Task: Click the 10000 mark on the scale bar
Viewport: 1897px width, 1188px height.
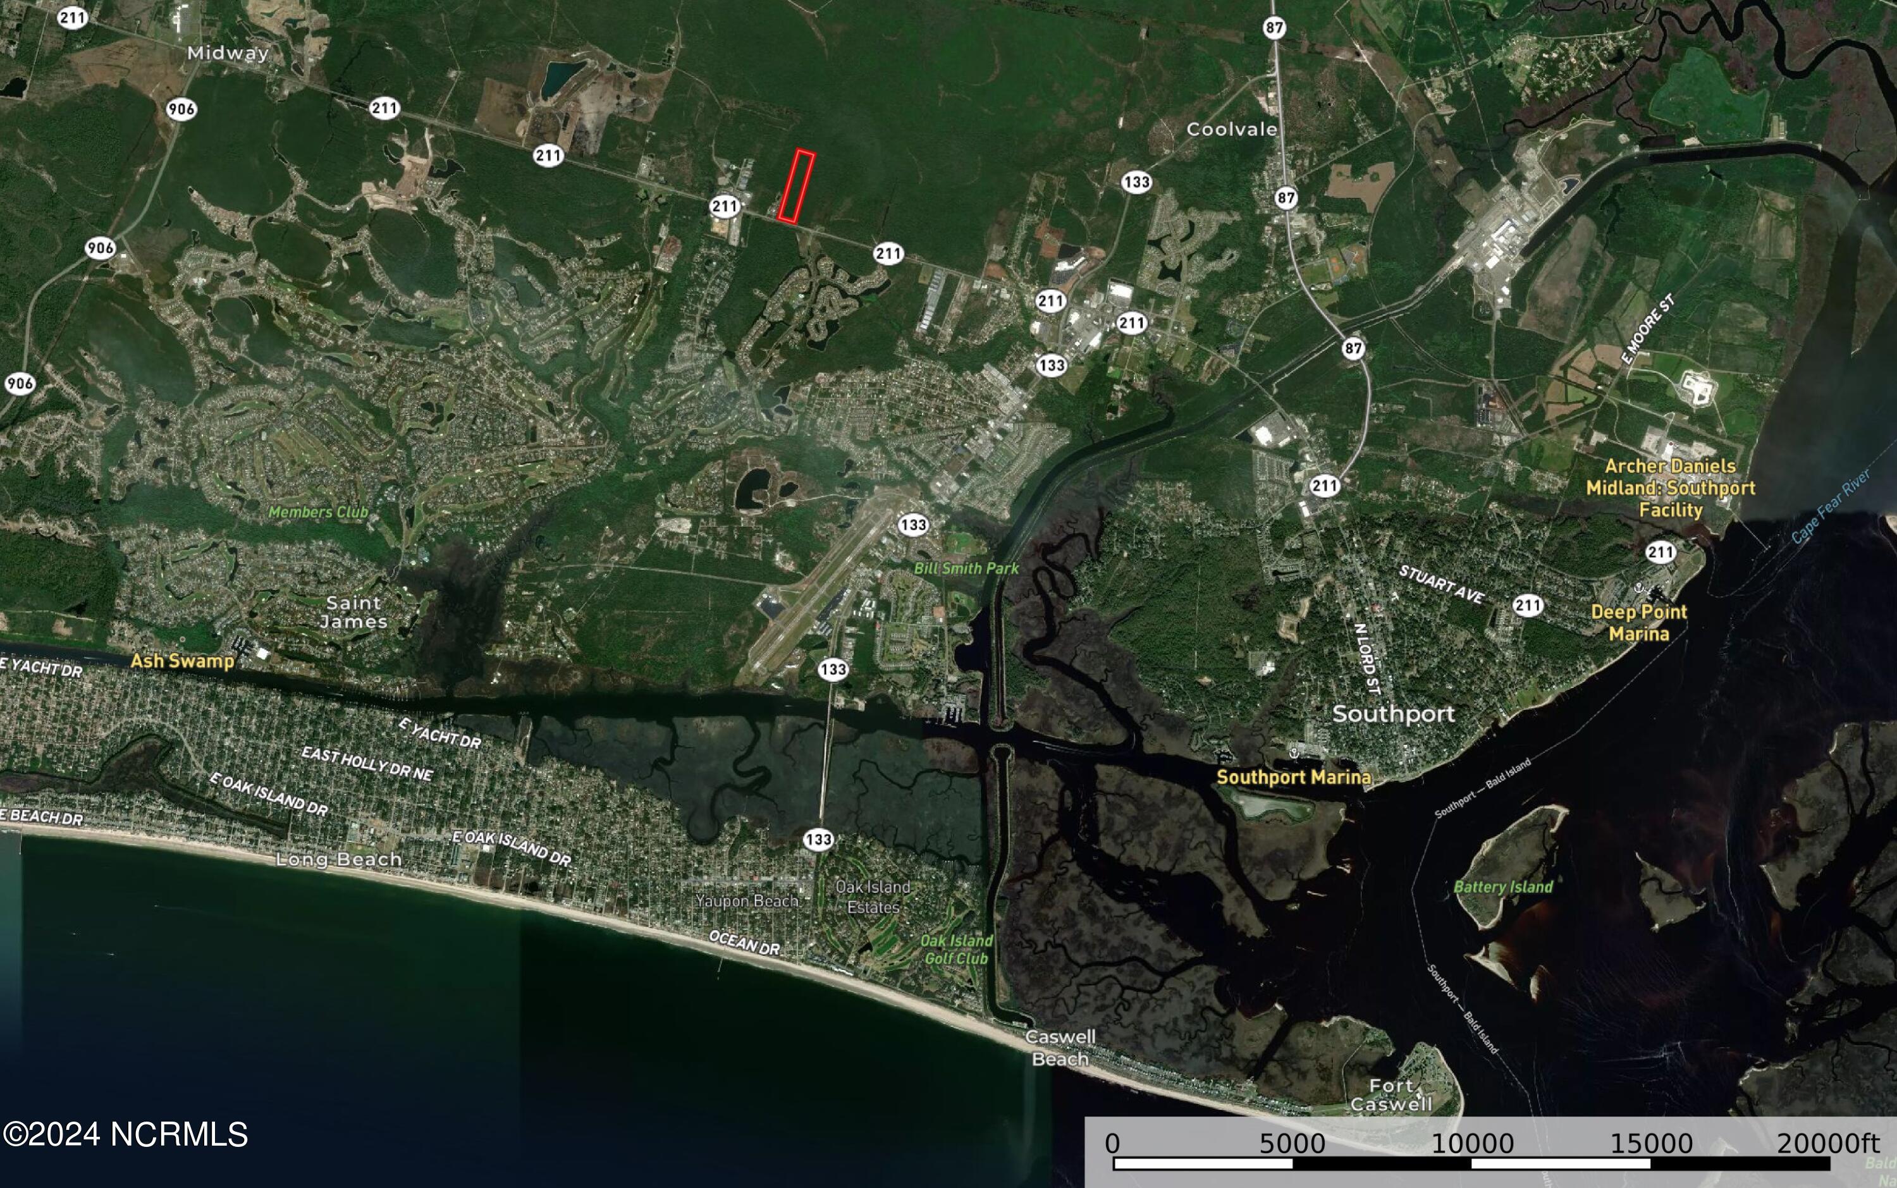Action: tap(1472, 1143)
